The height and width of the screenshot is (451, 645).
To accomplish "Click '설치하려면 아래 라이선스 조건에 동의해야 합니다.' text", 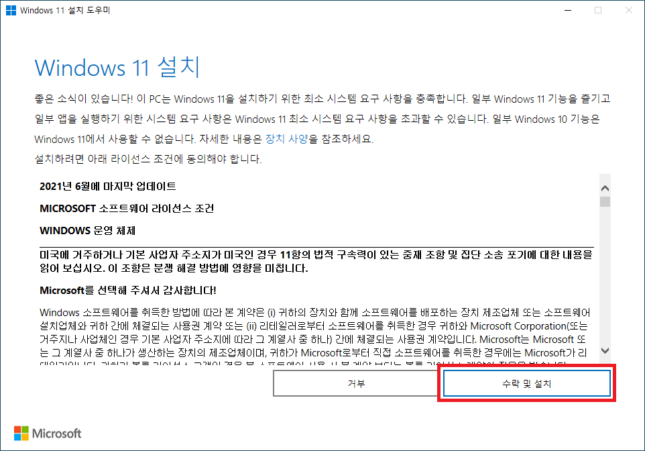I will click(x=148, y=159).
